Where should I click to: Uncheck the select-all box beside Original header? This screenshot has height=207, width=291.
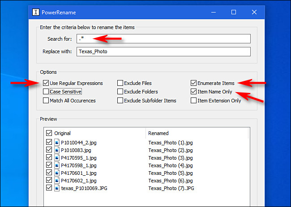point(49,133)
